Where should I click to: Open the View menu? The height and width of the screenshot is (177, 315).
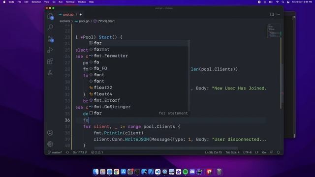coord(47,2)
